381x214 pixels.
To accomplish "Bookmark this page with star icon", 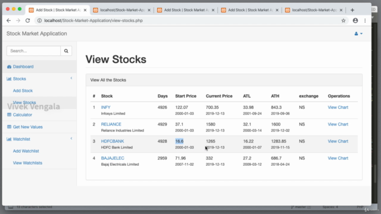I will point(343,21).
